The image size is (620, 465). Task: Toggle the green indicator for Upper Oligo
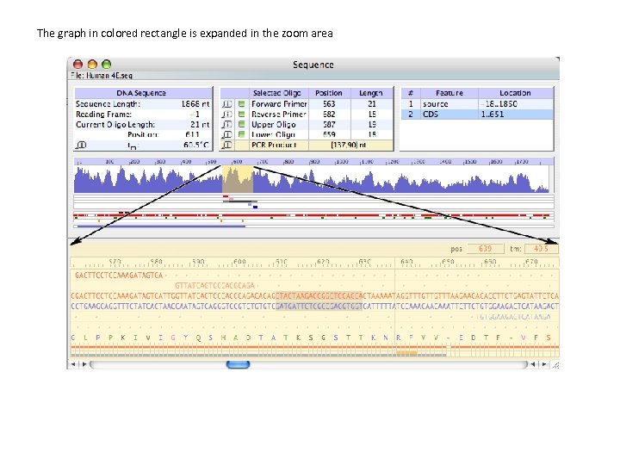[241, 125]
